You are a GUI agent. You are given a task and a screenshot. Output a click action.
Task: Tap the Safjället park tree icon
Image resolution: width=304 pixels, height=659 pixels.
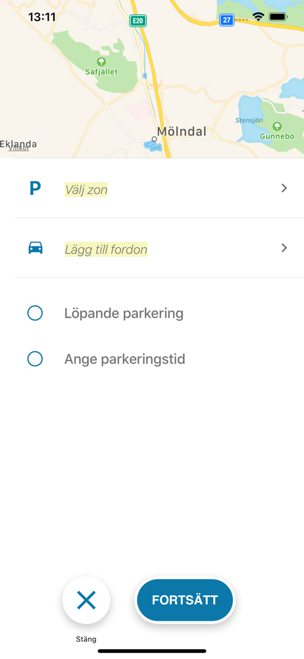tap(101, 61)
